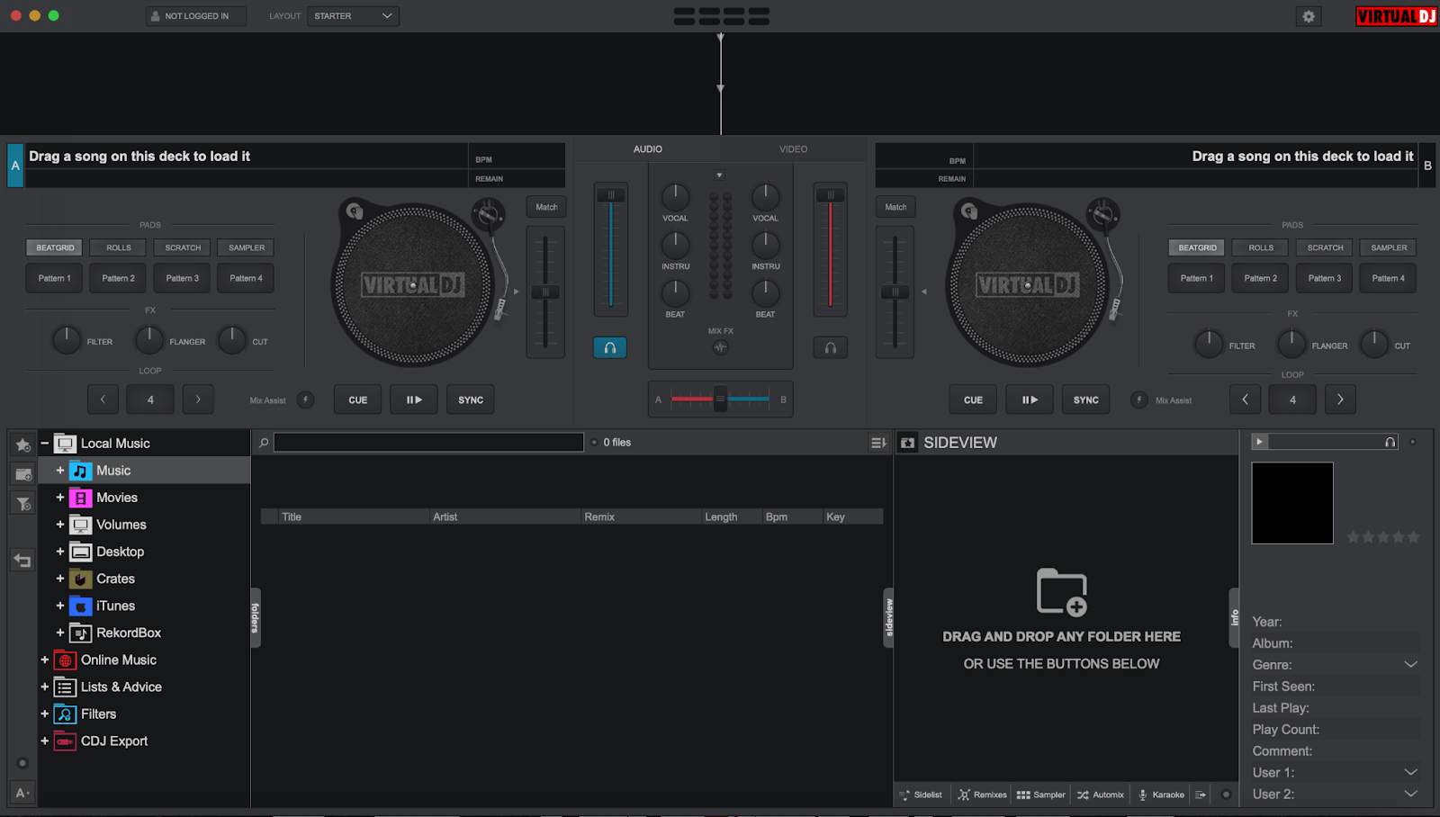The image size is (1440, 817).
Task: Select the Movies folder icon
Action: (x=80, y=498)
